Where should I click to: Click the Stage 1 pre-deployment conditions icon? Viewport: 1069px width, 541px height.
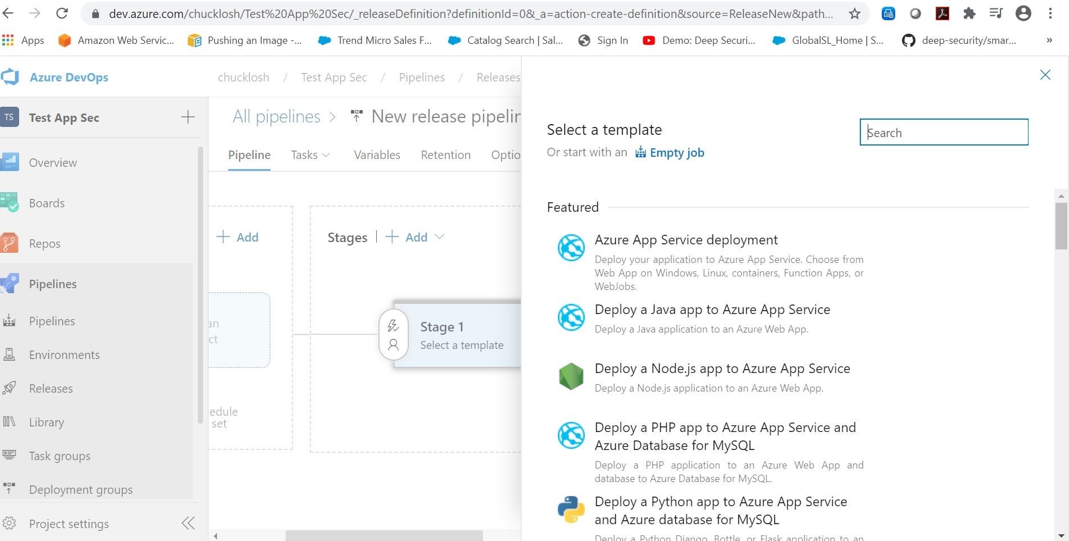[393, 326]
